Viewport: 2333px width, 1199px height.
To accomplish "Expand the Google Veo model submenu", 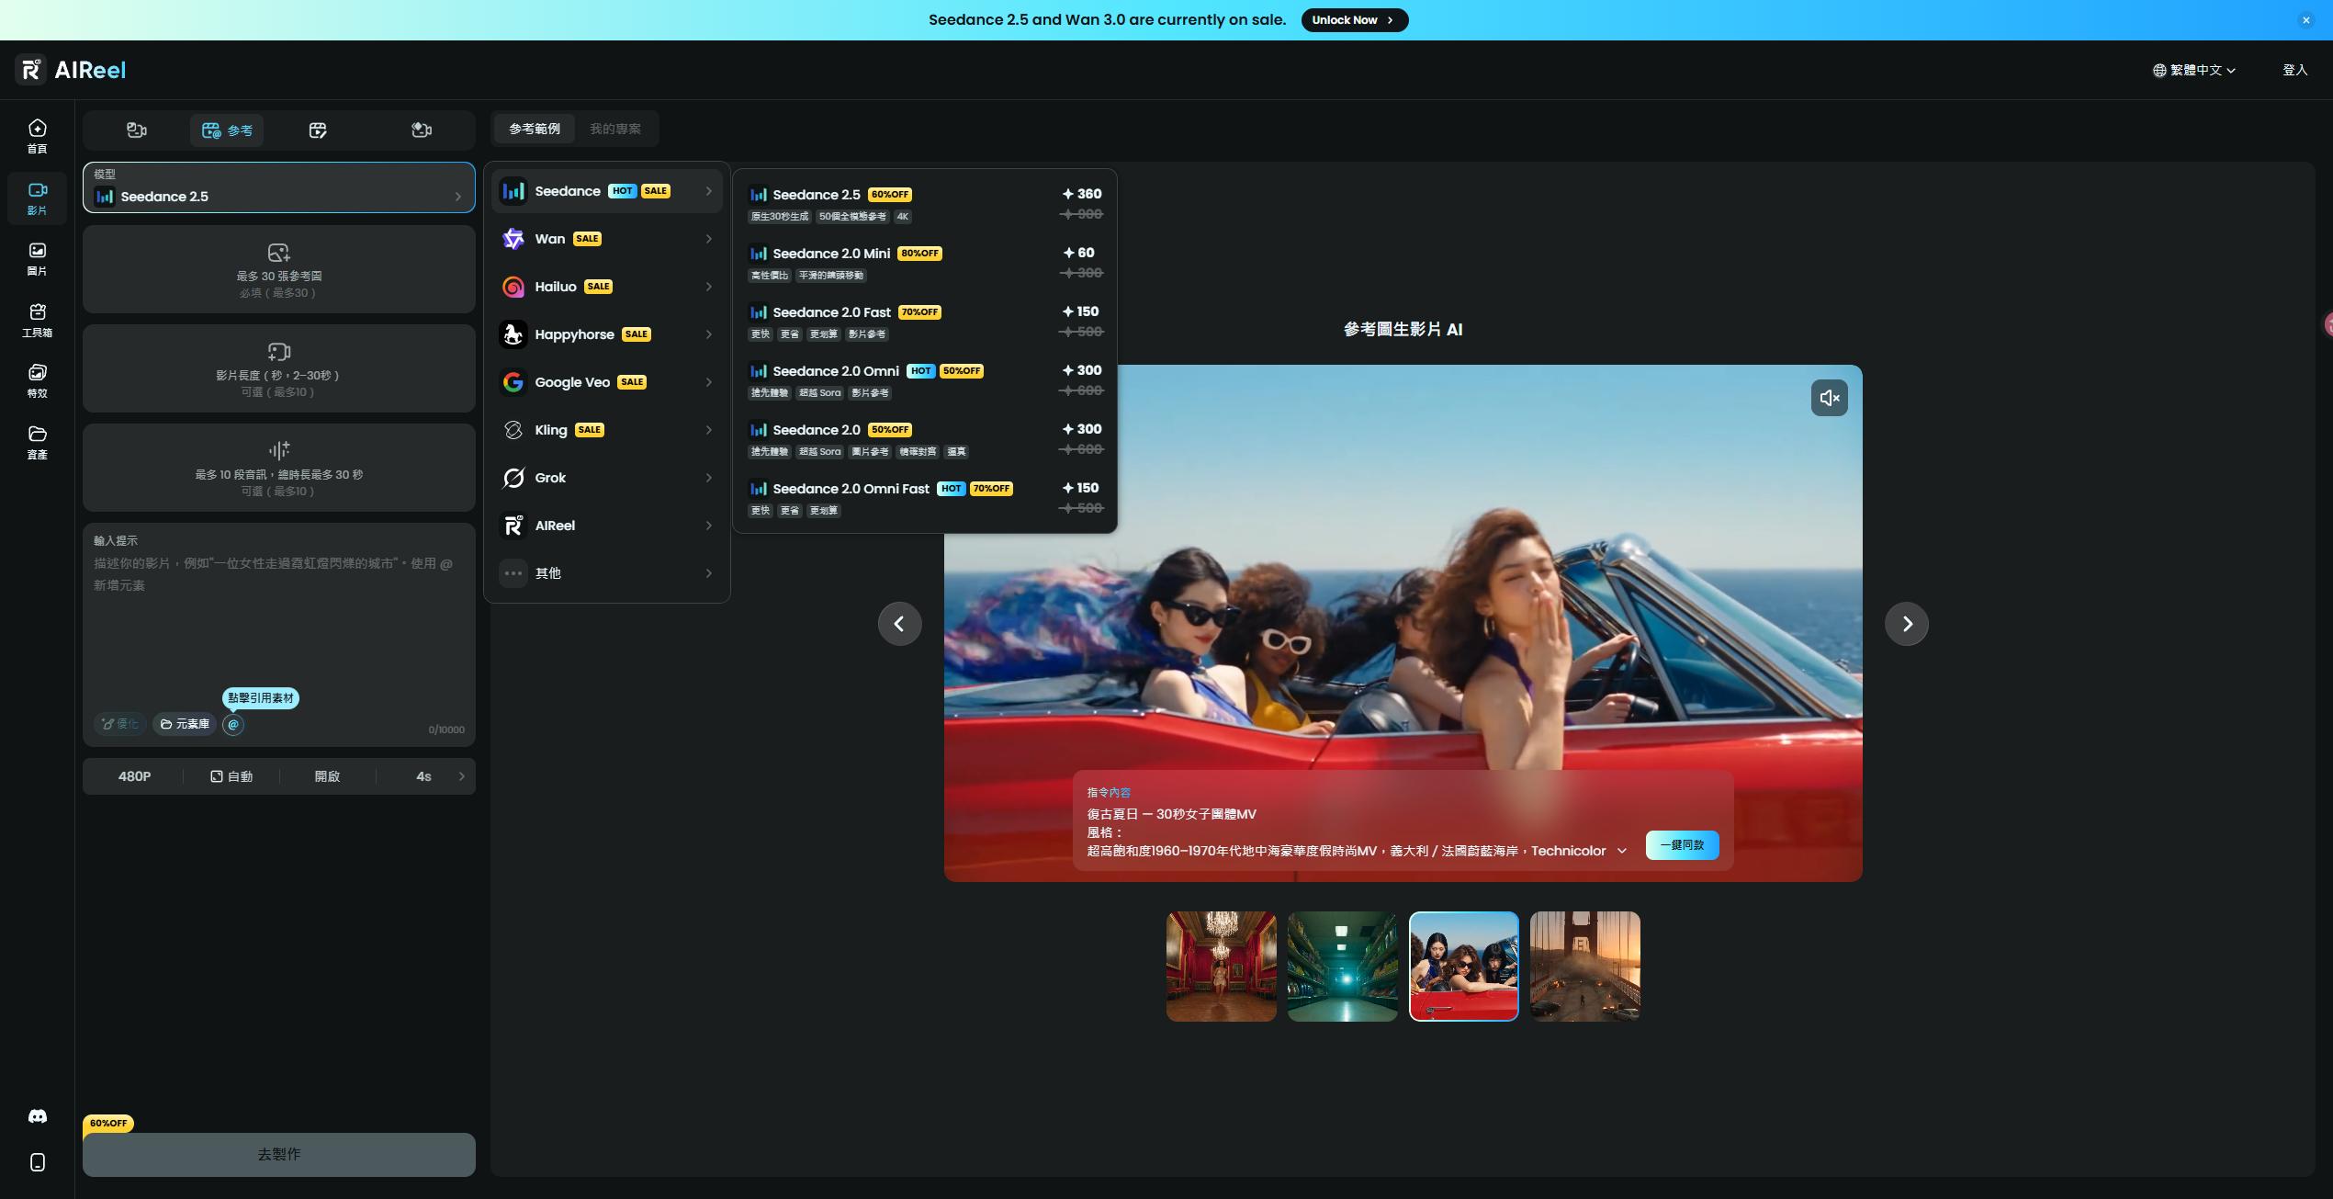I will point(607,382).
